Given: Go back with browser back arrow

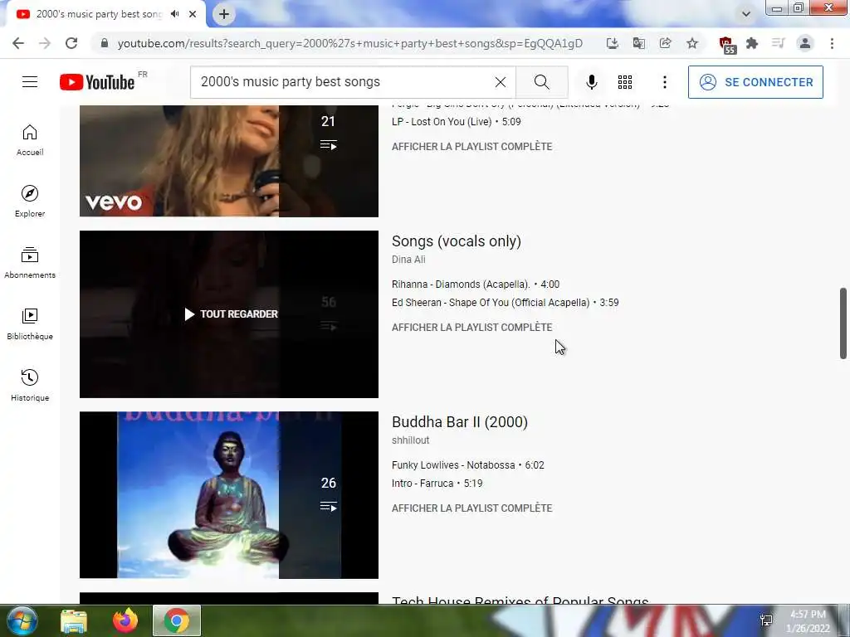Looking at the screenshot, I should (18, 43).
